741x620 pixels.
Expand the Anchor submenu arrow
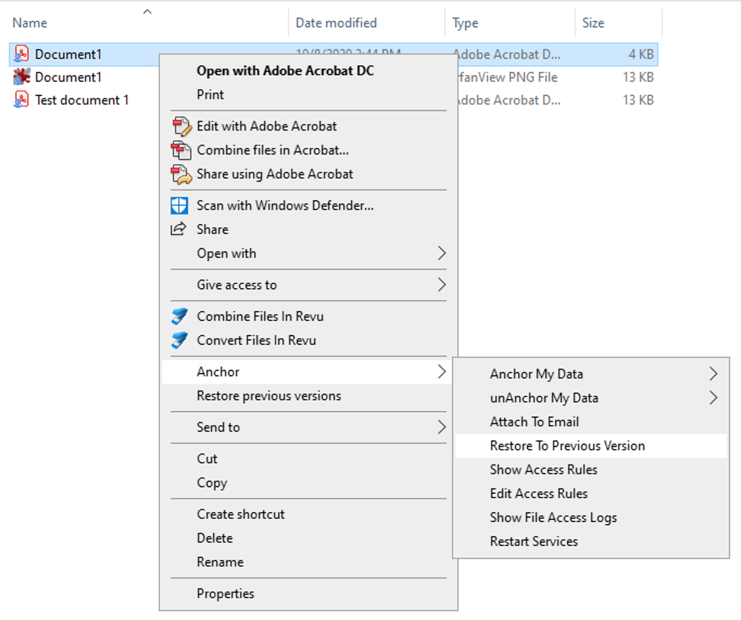tap(442, 371)
